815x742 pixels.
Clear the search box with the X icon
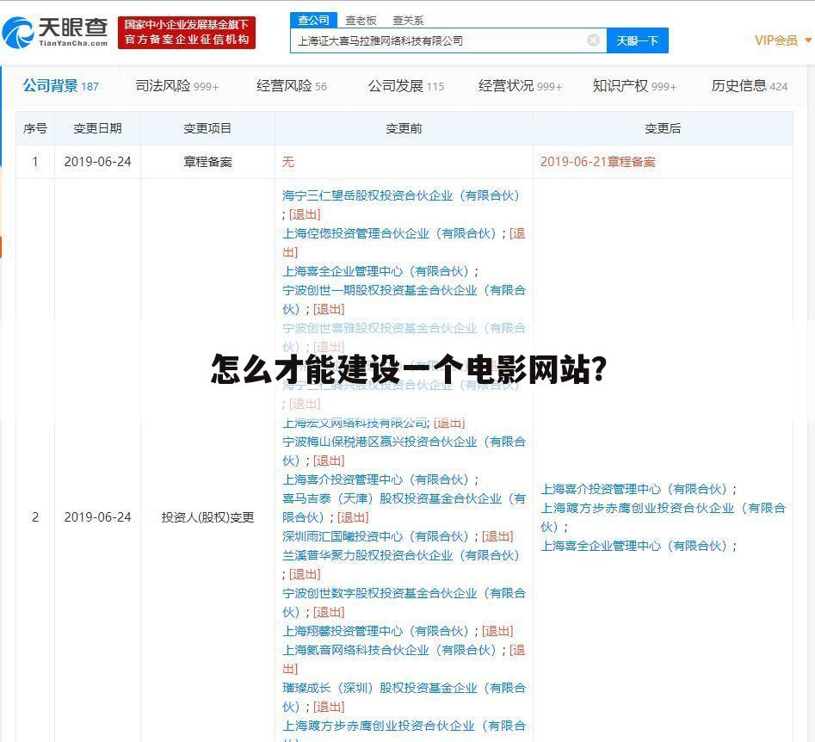tap(593, 40)
